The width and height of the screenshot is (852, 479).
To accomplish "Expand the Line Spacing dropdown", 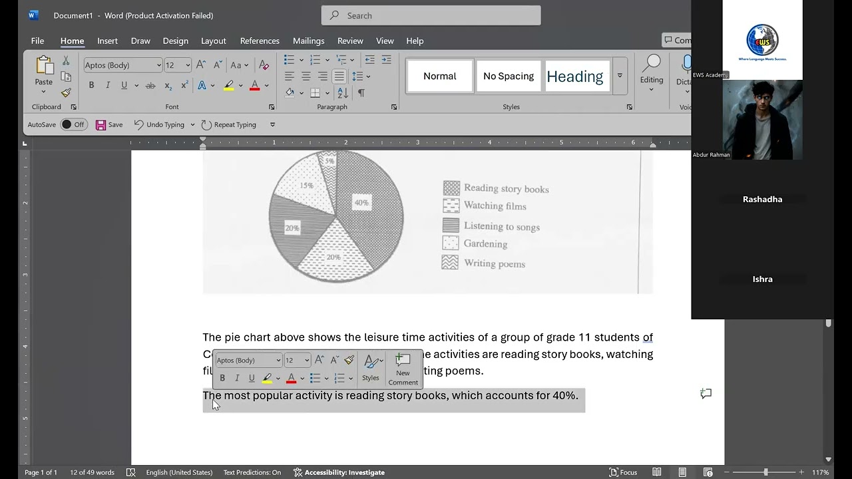I will click(x=368, y=77).
